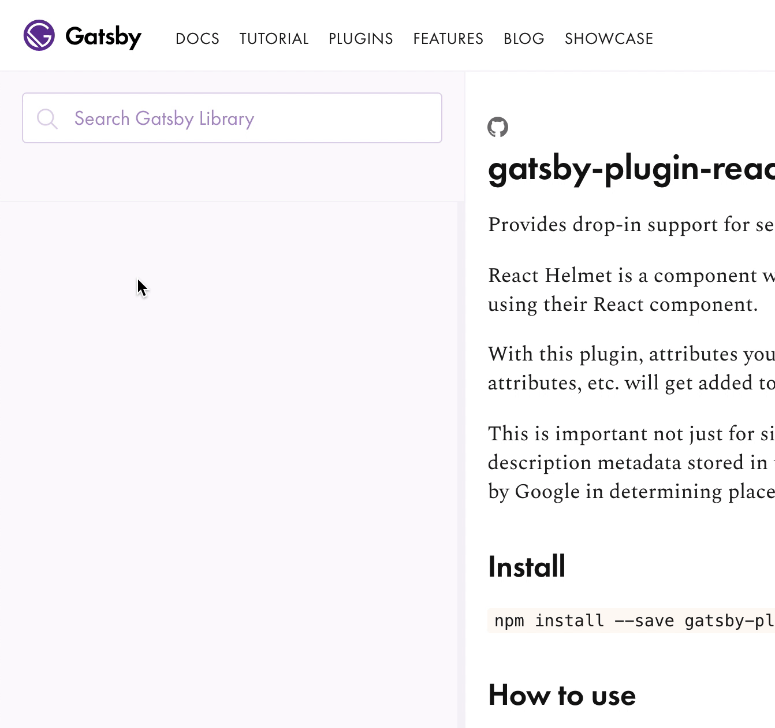The image size is (775, 728).
Task: Click the search magnifier icon
Action: tap(48, 118)
